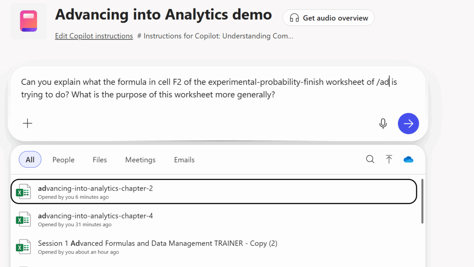Click the Excel icon beside chapter-4
The width and height of the screenshot is (474, 267).
23,220
